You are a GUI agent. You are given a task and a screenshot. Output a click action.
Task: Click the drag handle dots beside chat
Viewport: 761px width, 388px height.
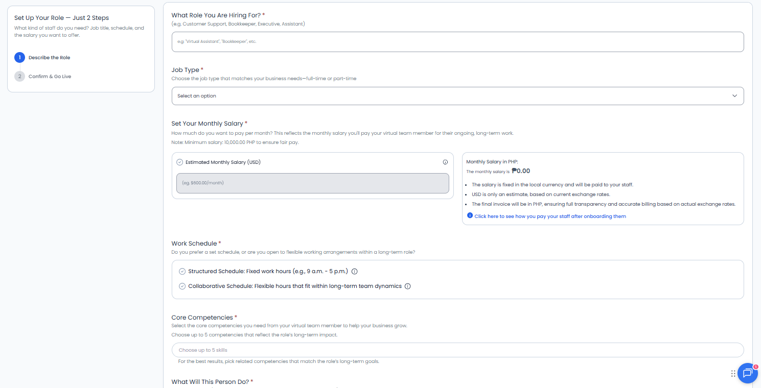point(733,374)
